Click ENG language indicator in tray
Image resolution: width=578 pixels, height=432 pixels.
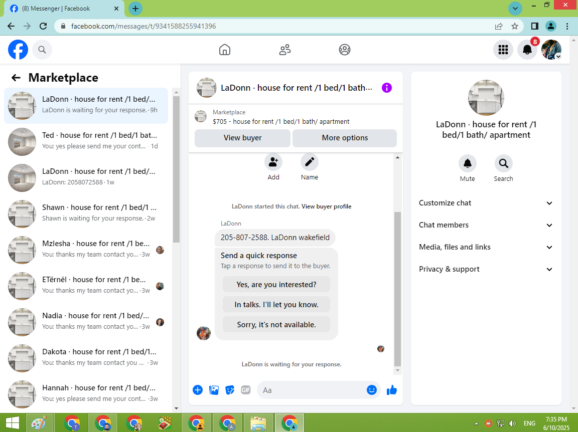click(529, 423)
